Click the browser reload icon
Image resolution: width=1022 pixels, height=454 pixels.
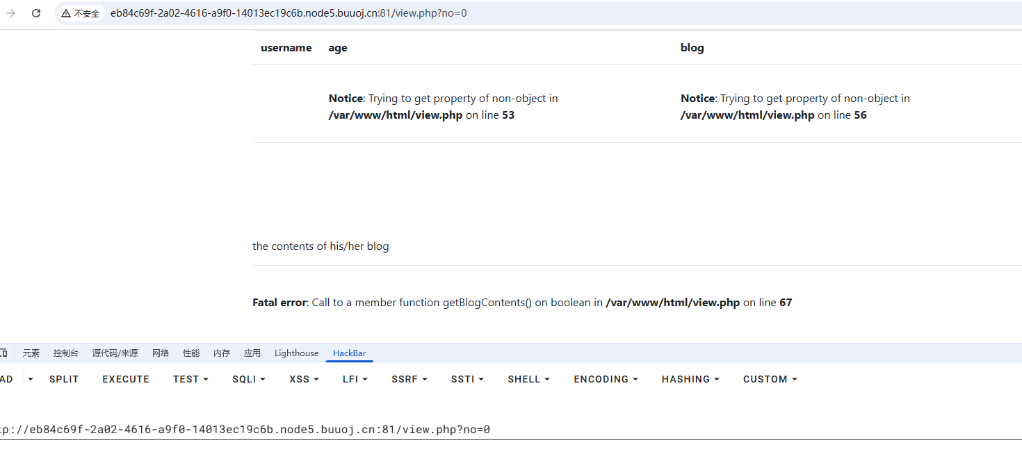tap(36, 13)
